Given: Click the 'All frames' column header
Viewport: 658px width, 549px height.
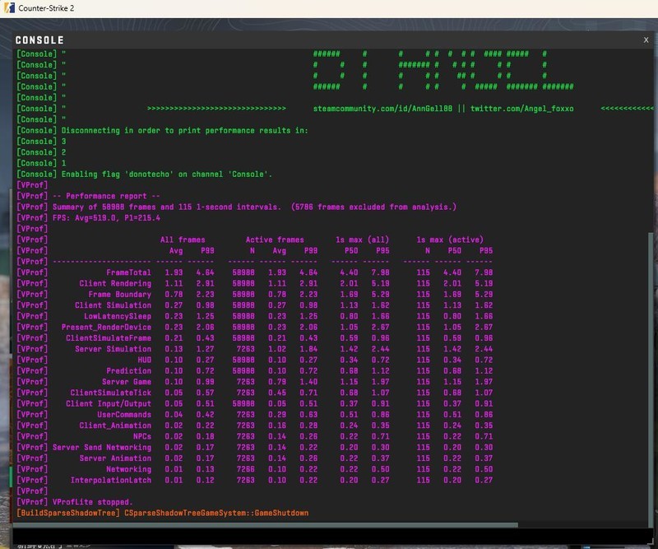Looking at the screenshot, I should click(x=183, y=240).
